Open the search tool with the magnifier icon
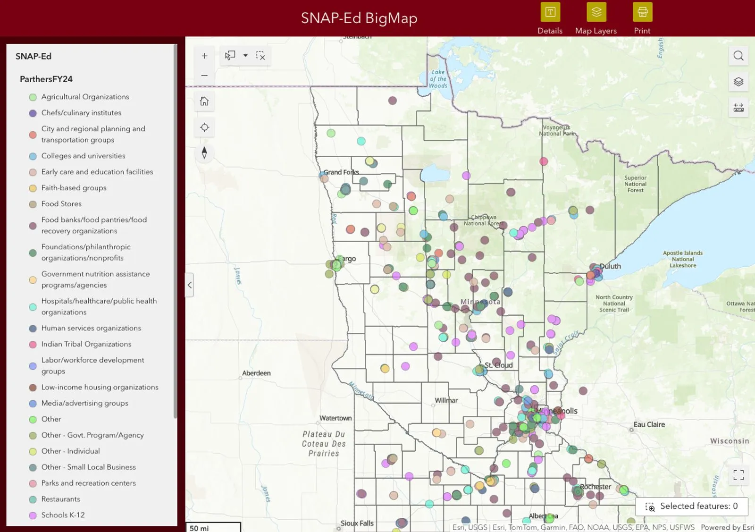The image size is (755, 532). (738, 55)
